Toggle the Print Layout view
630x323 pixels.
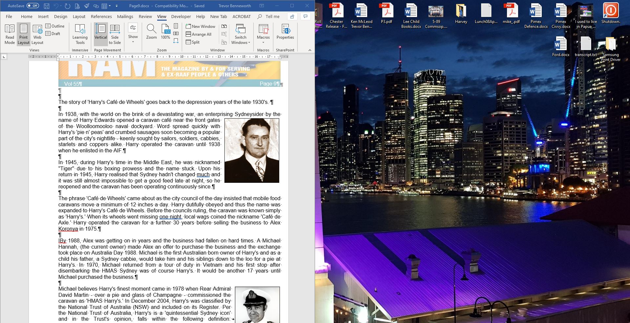(24, 34)
